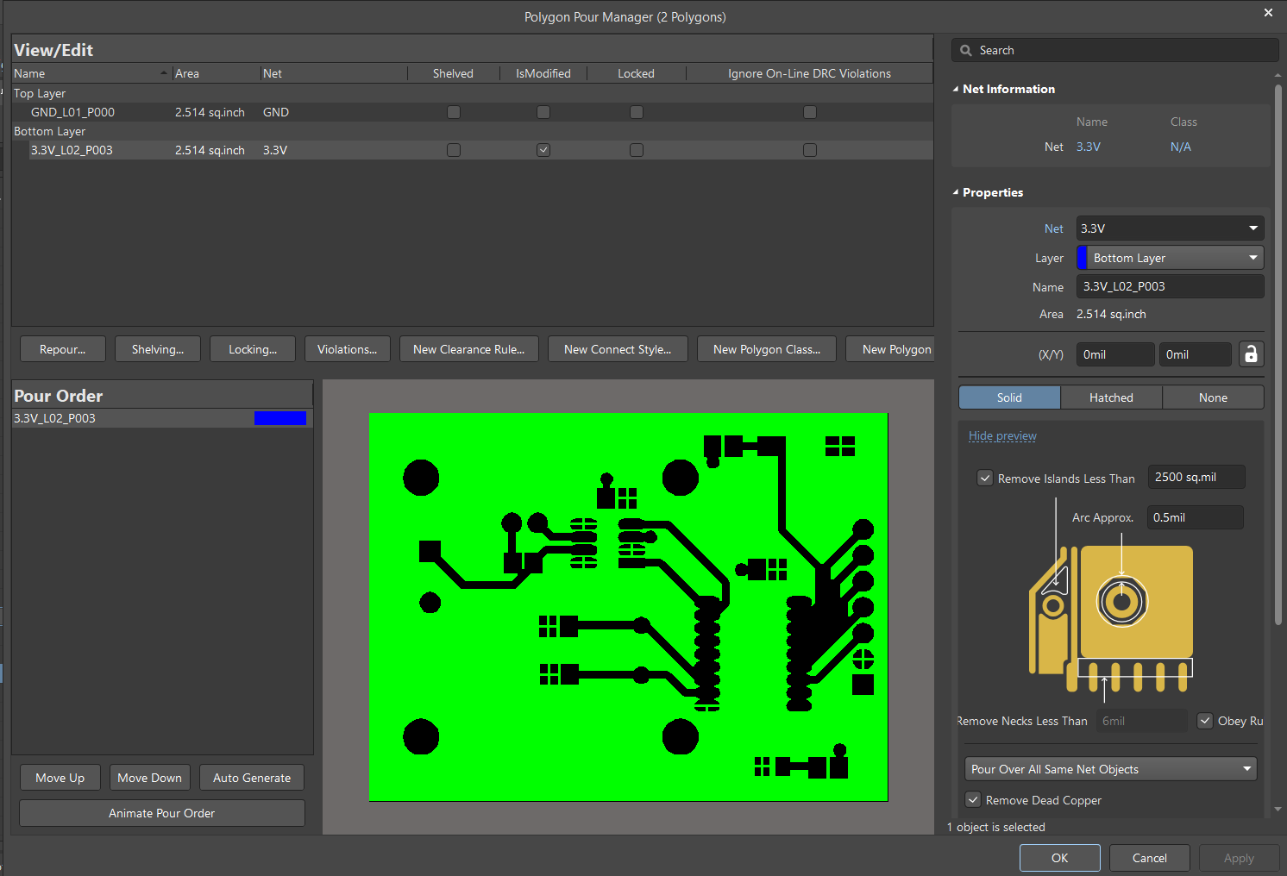This screenshot has height=876, width=1287.
Task: Click Animate Pour Order button
Action: coord(162,813)
